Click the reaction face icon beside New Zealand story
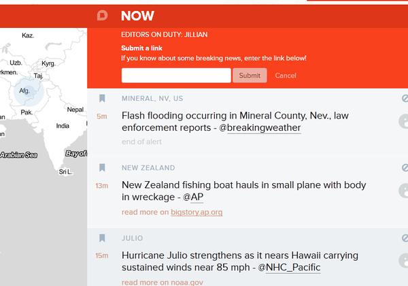Screen dimensions: 408x286 [403, 191]
